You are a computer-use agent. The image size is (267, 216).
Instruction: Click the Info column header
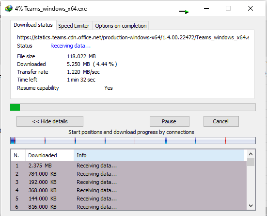pos(159,155)
